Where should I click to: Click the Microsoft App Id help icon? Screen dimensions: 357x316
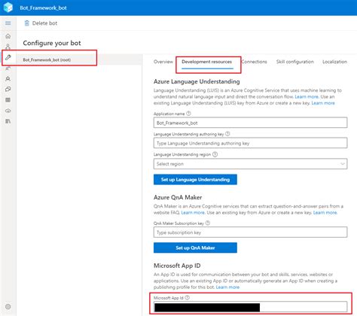(188, 298)
